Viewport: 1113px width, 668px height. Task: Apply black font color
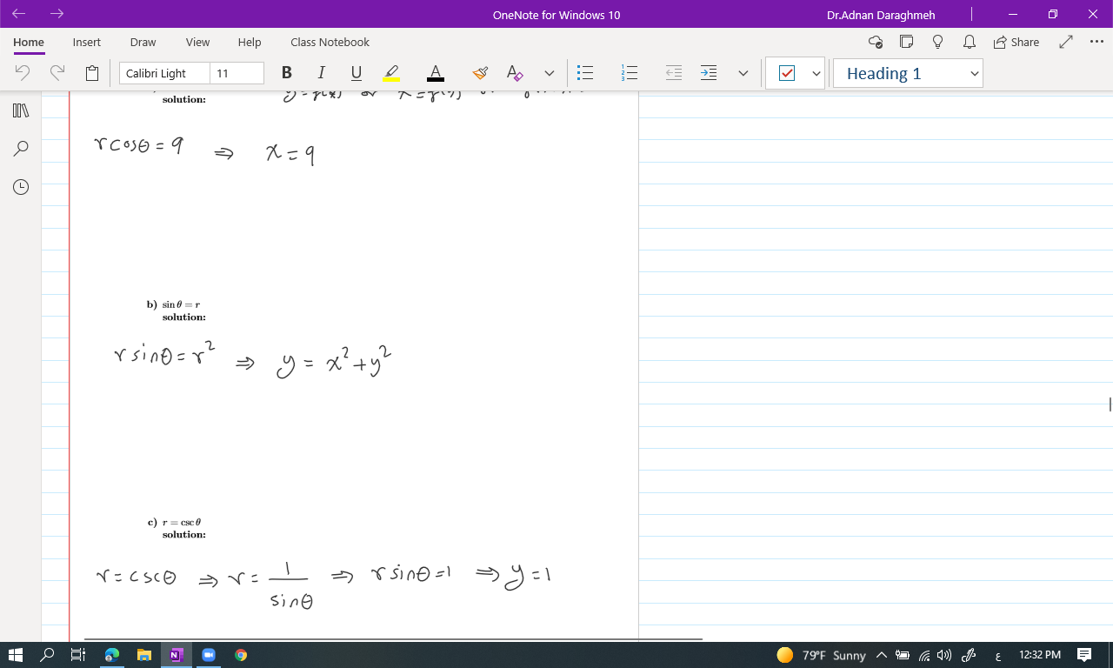[436, 73]
